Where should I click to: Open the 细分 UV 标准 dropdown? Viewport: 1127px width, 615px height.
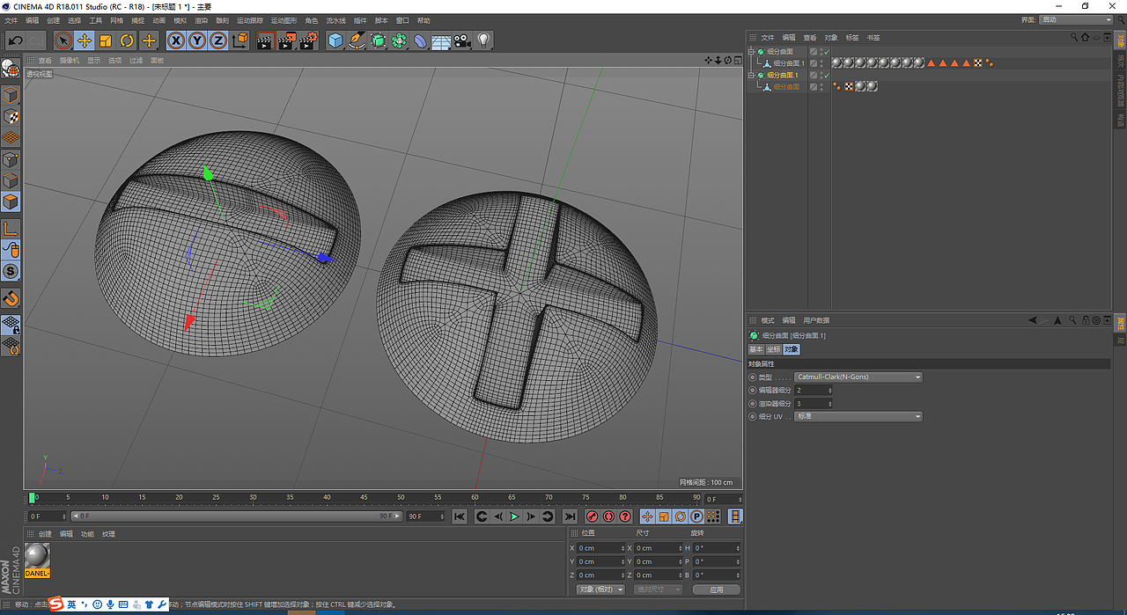pos(858,417)
